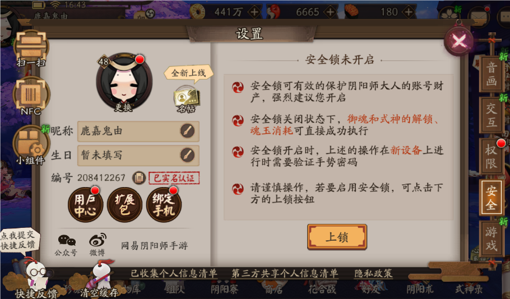Switch to the 音画 settings tab
Image resolution: width=510 pixels, height=299 pixels.
pyautogui.click(x=491, y=74)
